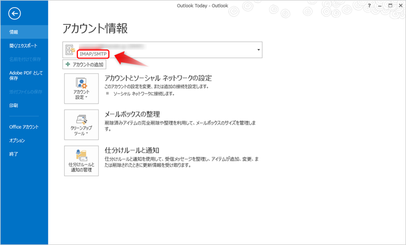The height and width of the screenshot is (245, 406).
Task: Open 開く/エクスポート in sidebar
Action: click(24, 46)
